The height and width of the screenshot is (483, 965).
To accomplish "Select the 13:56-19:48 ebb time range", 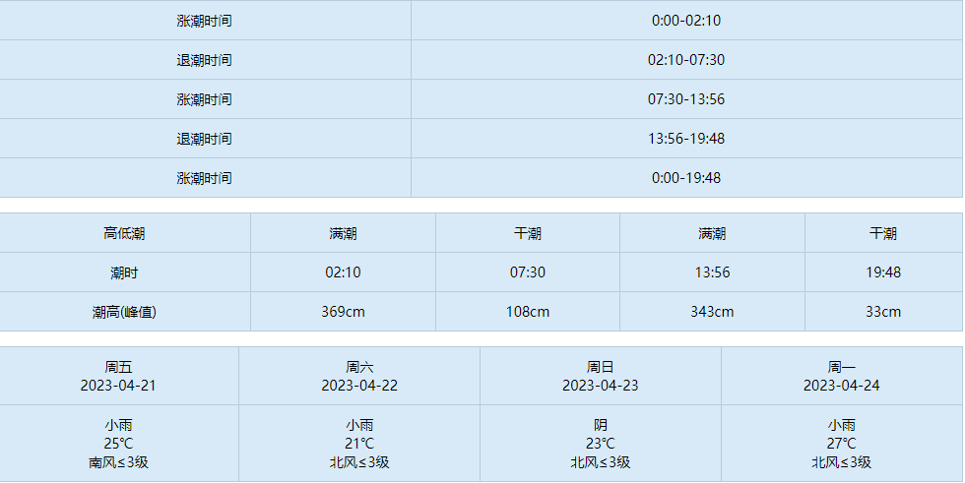I will tap(686, 139).
